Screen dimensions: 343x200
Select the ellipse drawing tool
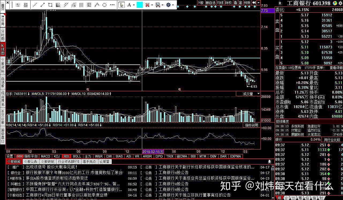[x=104, y=5]
